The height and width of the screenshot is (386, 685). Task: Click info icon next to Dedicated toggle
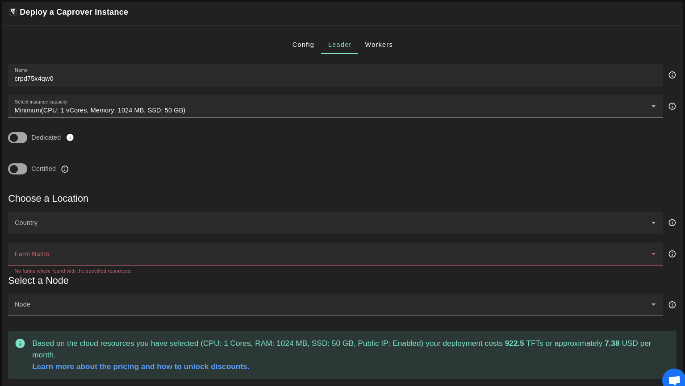(x=70, y=137)
